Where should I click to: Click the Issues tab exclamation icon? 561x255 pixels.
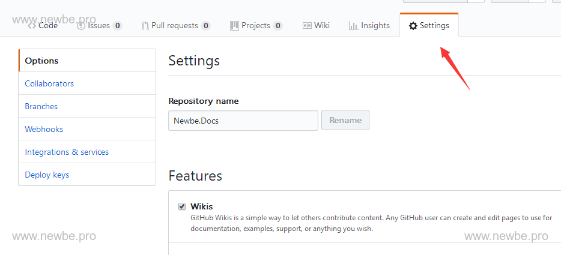81,26
